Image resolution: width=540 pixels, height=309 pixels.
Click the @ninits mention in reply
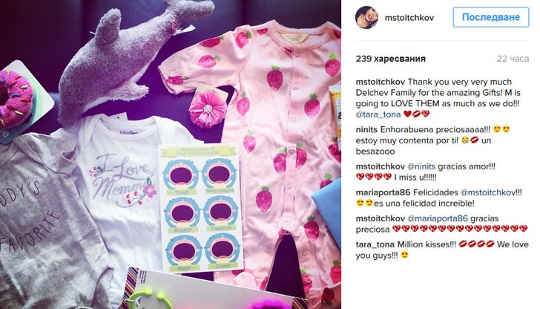[421, 166]
